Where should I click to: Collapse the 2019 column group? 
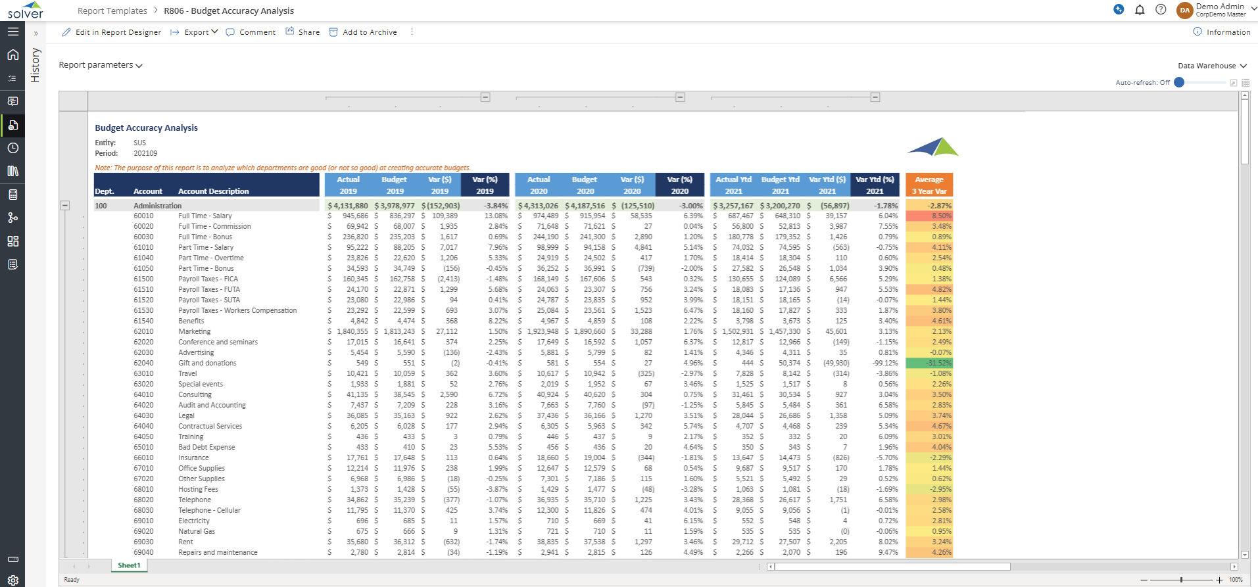[x=485, y=97]
